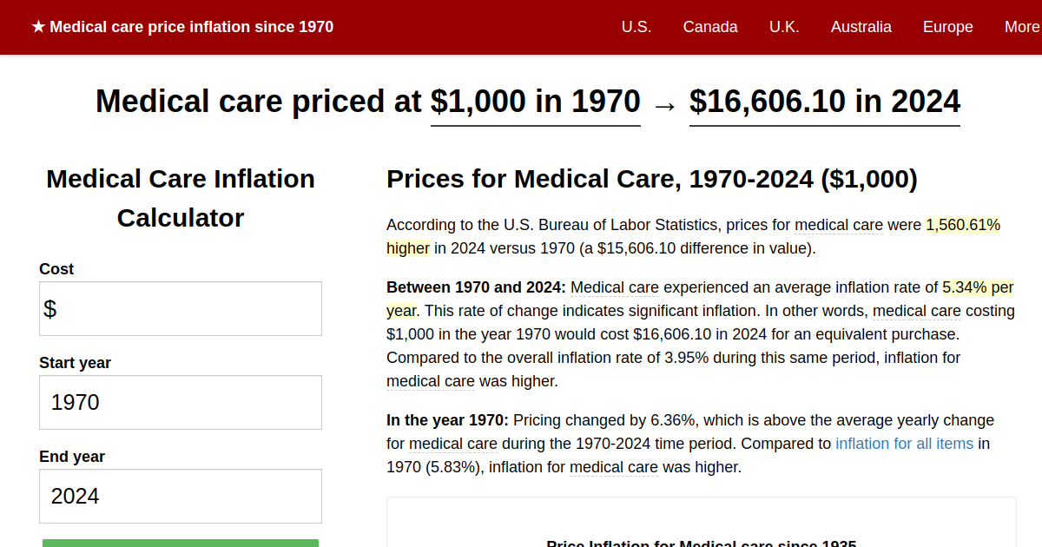Open the U.K. navigation link
1042x547 pixels.
click(784, 27)
